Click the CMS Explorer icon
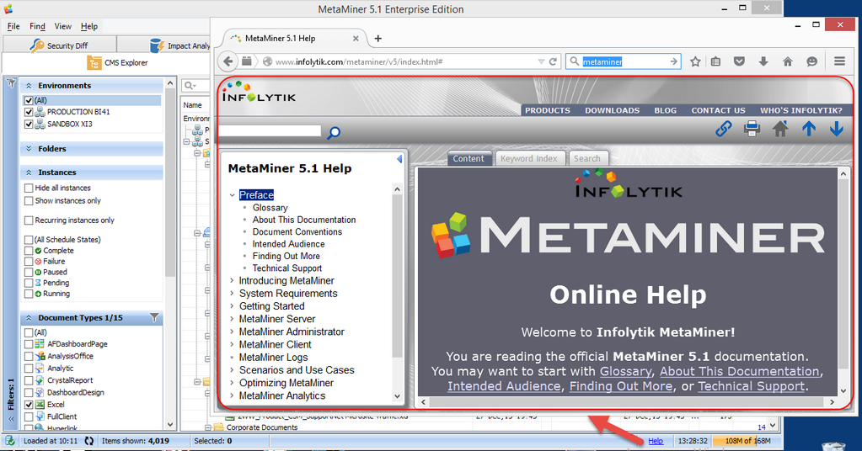Screen dimensions: 862x451 point(94,62)
